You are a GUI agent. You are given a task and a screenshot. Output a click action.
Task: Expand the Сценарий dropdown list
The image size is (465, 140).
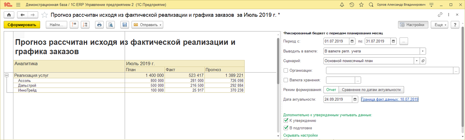click(x=417, y=61)
